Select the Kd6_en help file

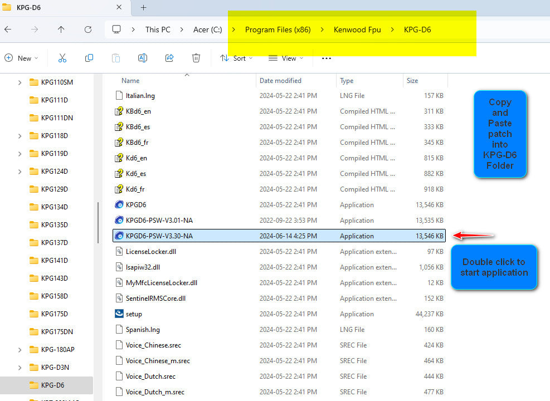pos(136,158)
